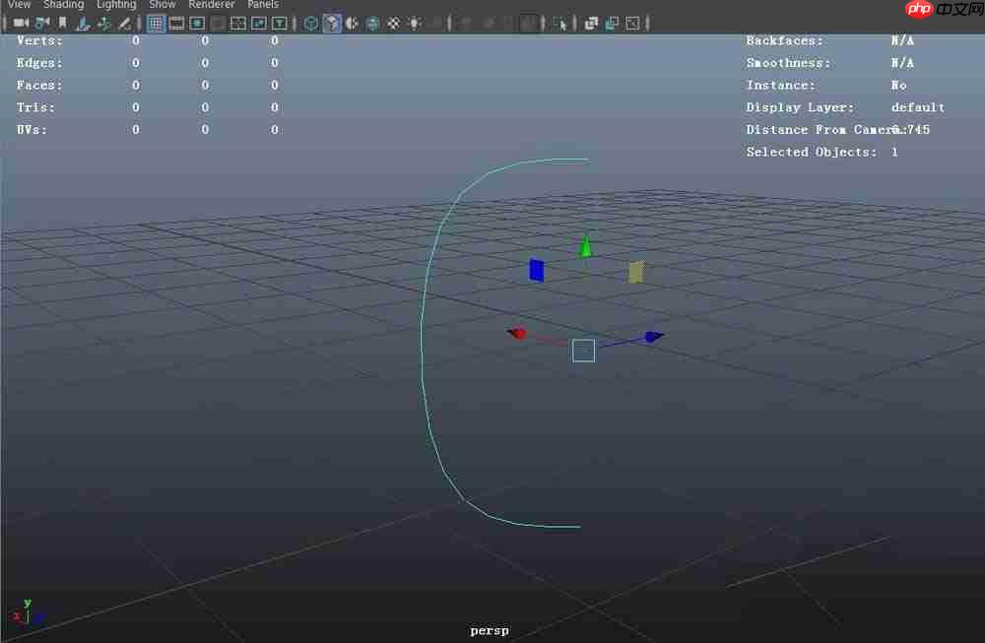Click the Select Camera icon

[21, 23]
